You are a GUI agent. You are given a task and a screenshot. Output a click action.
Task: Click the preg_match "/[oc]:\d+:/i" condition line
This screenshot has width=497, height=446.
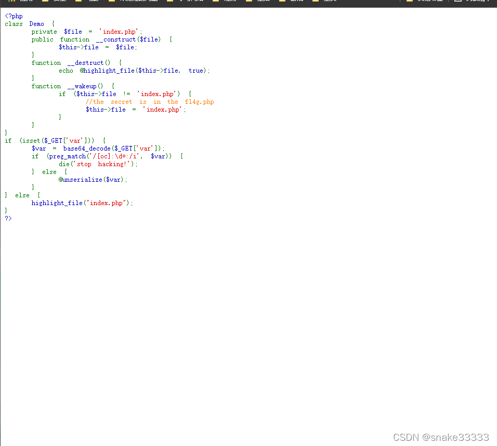(107, 156)
